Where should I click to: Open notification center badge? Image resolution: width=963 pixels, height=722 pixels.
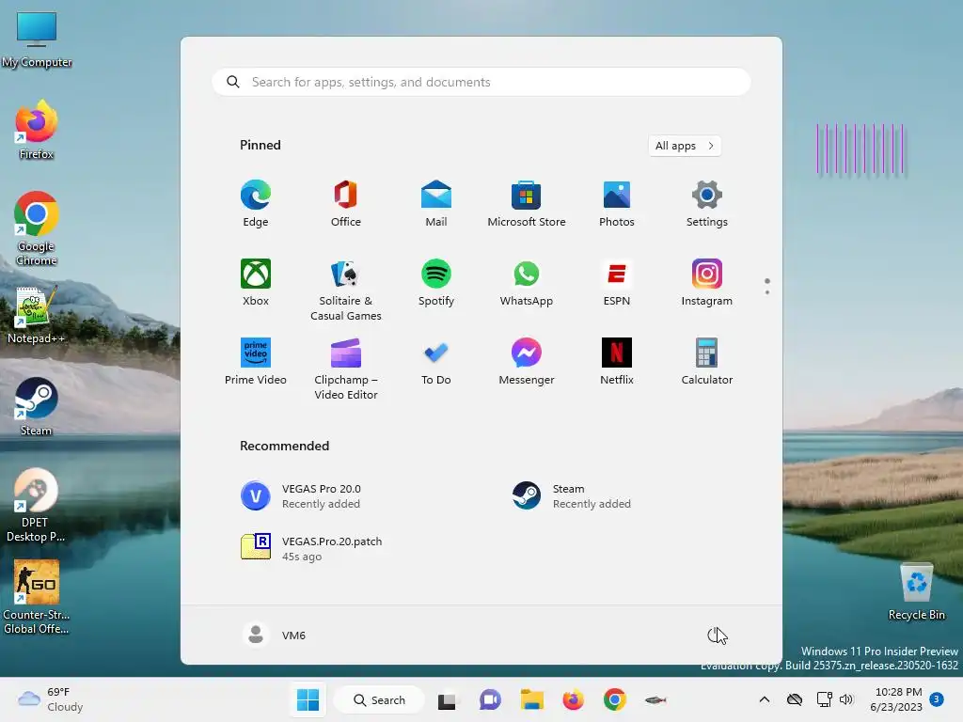coord(937,698)
